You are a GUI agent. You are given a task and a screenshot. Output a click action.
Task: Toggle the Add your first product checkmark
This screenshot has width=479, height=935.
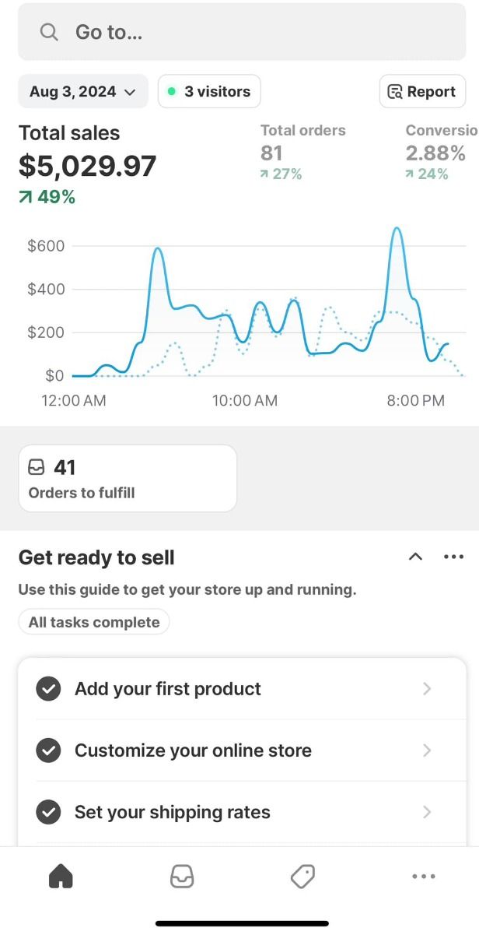49,689
